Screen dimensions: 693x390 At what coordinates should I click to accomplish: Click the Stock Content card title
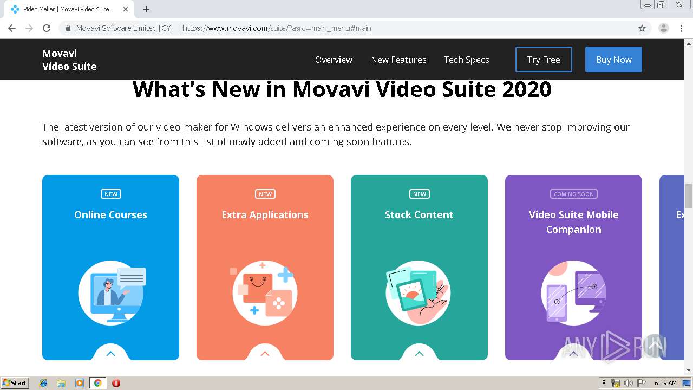coord(419,215)
